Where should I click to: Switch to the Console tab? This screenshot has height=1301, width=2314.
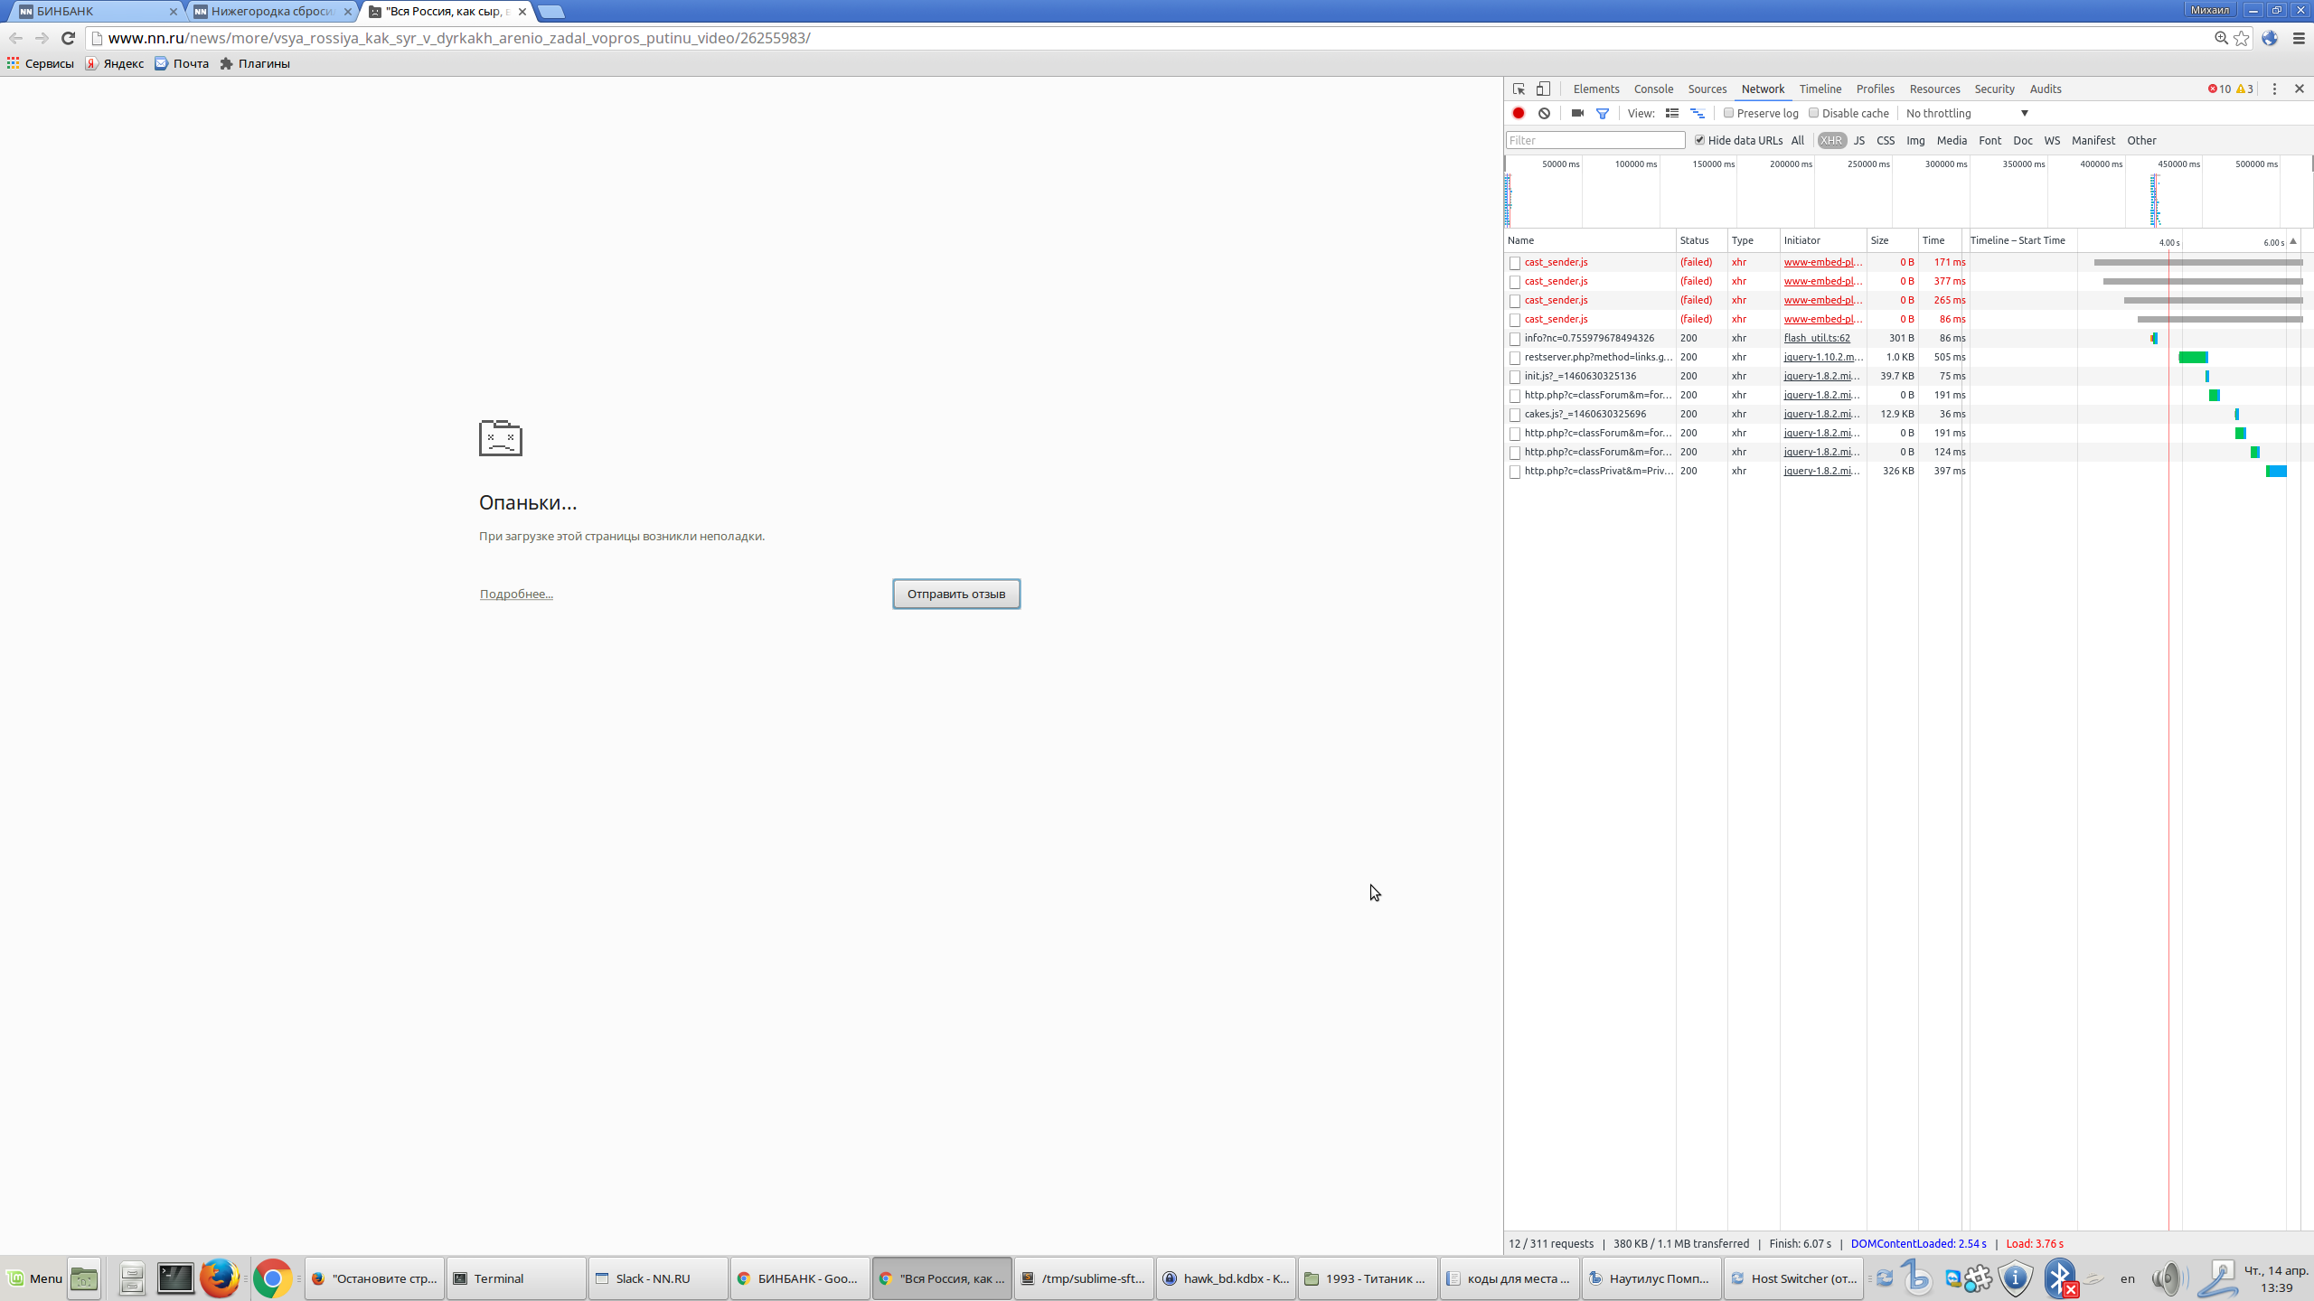pos(1653,89)
